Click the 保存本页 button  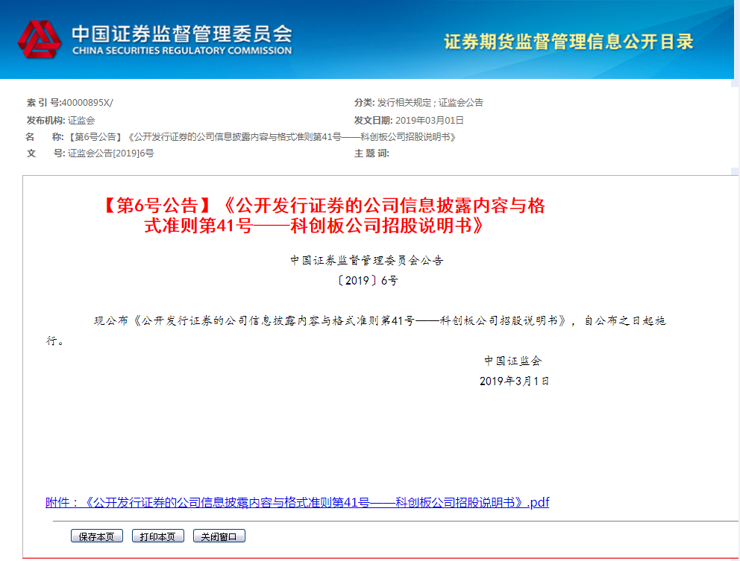tap(97, 536)
